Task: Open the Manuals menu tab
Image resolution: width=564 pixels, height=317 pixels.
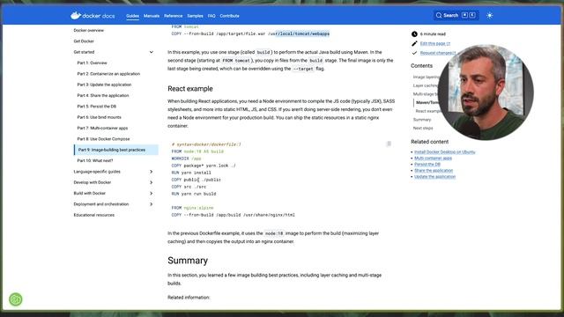Action: [152, 16]
